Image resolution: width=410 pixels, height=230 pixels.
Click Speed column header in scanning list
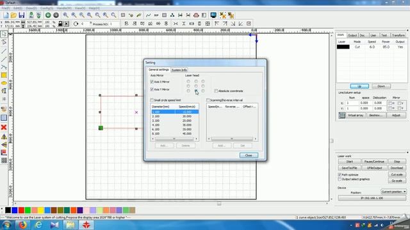(215, 107)
